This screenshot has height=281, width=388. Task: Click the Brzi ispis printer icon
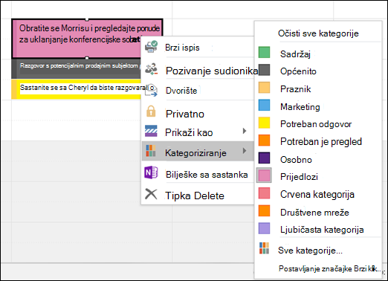[151, 47]
